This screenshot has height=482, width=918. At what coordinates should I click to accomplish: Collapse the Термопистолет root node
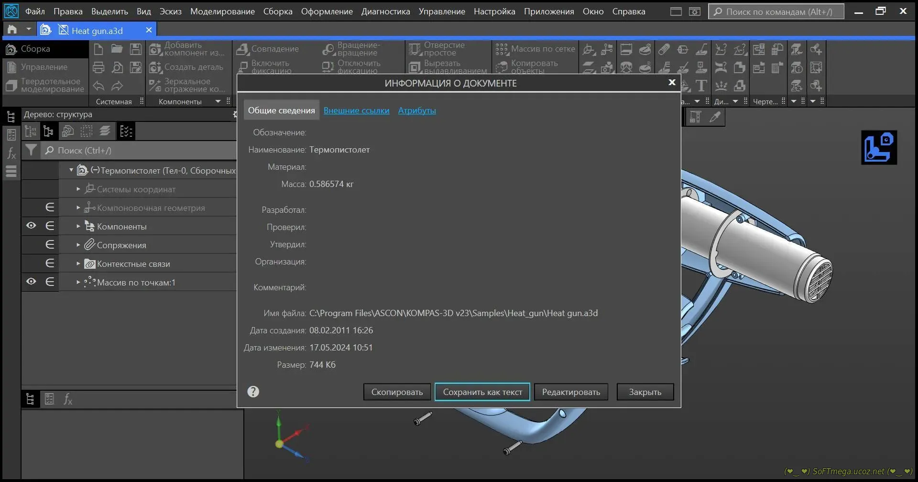tap(71, 170)
